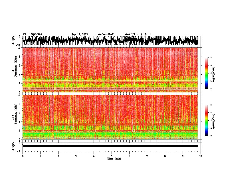226x175 pixels.
Task: Select the date text "Sep. 13, 2022"
Action: click(x=80, y=34)
